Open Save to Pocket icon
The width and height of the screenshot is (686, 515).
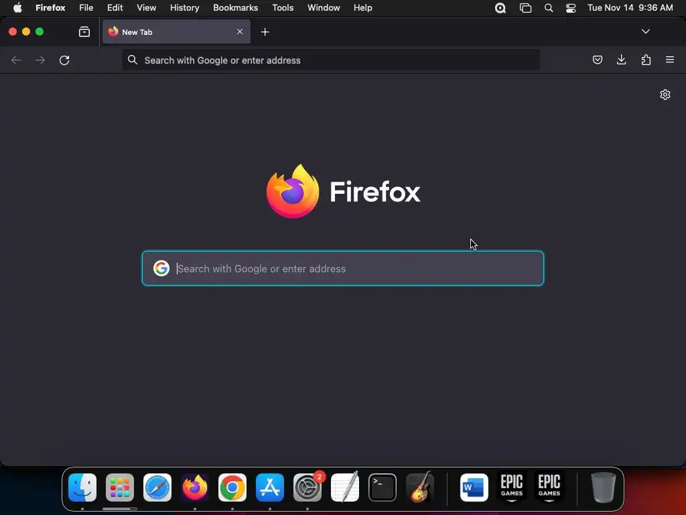pyautogui.click(x=597, y=60)
